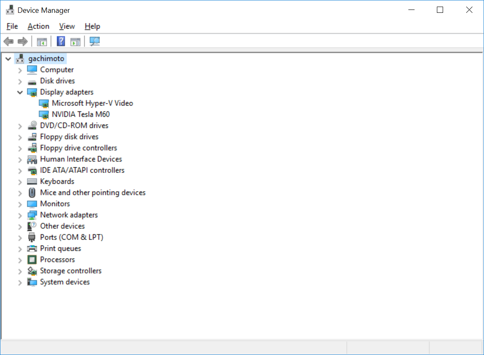Click the Processors chip icon

click(32, 260)
